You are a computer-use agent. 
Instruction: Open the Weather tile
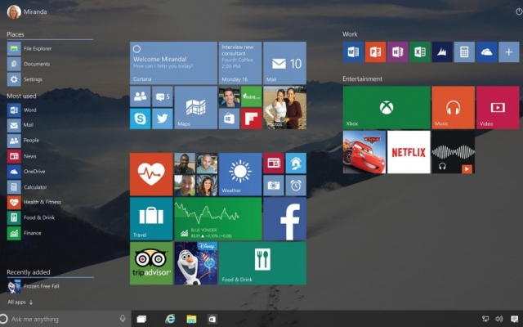click(x=240, y=174)
